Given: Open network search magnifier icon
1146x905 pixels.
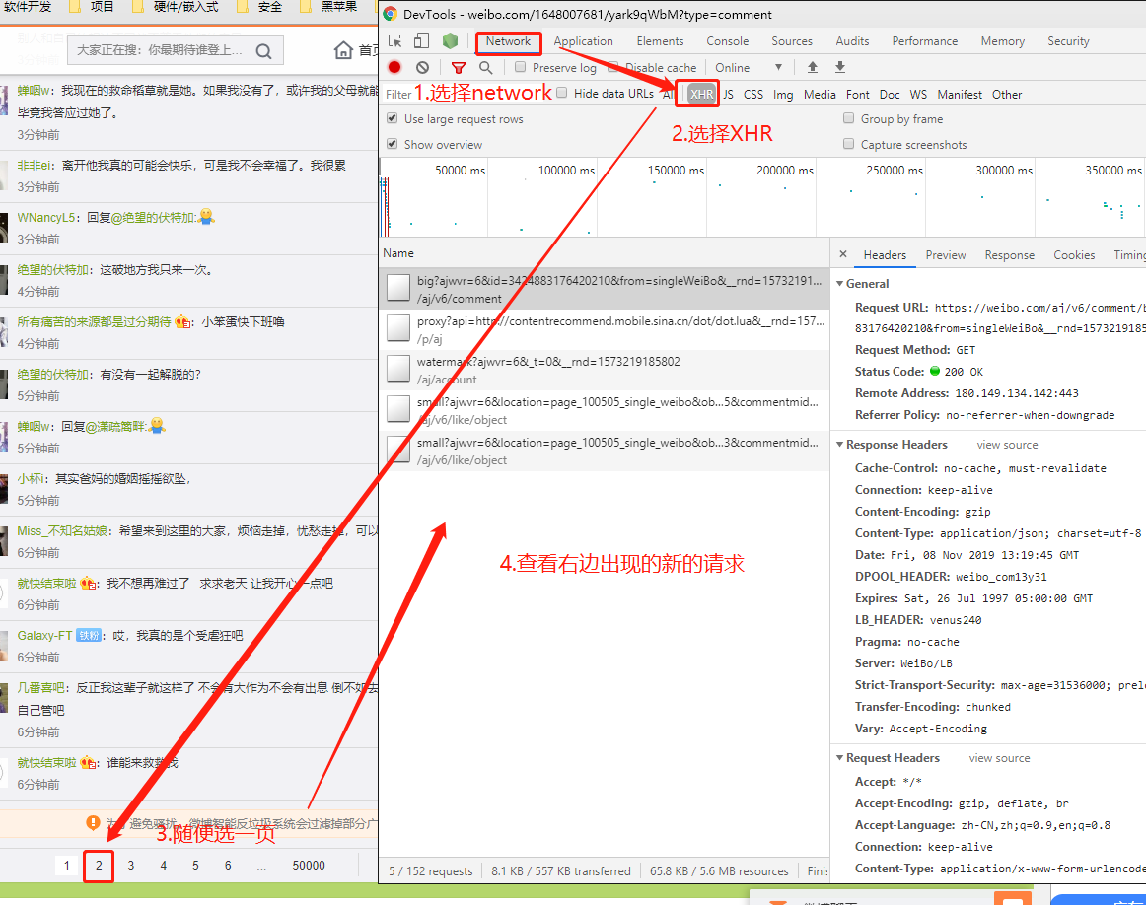Looking at the screenshot, I should click(x=485, y=68).
